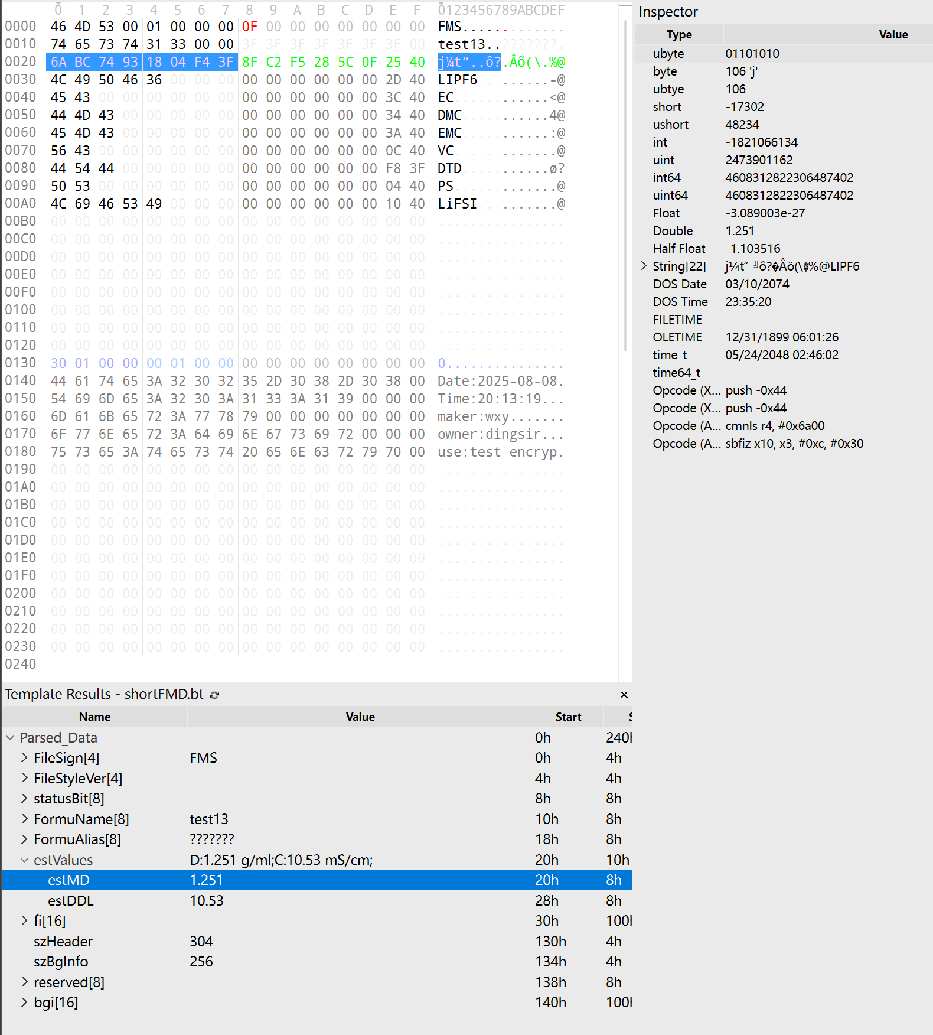Select the szHeader row

pyautogui.click(x=317, y=942)
